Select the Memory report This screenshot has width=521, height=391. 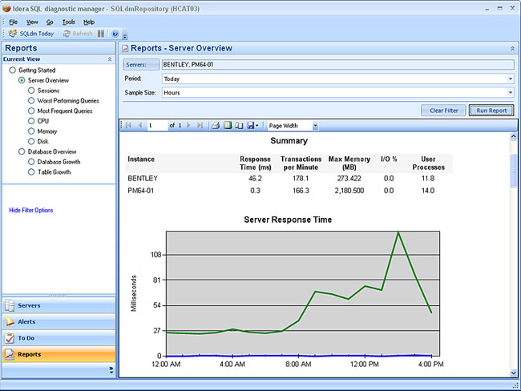tap(31, 131)
